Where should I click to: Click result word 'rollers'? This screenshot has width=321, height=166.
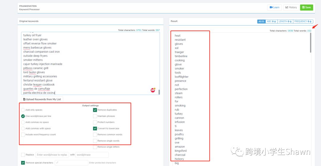pos(179,97)
